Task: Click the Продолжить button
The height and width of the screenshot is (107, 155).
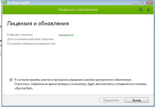Action: [111, 100]
